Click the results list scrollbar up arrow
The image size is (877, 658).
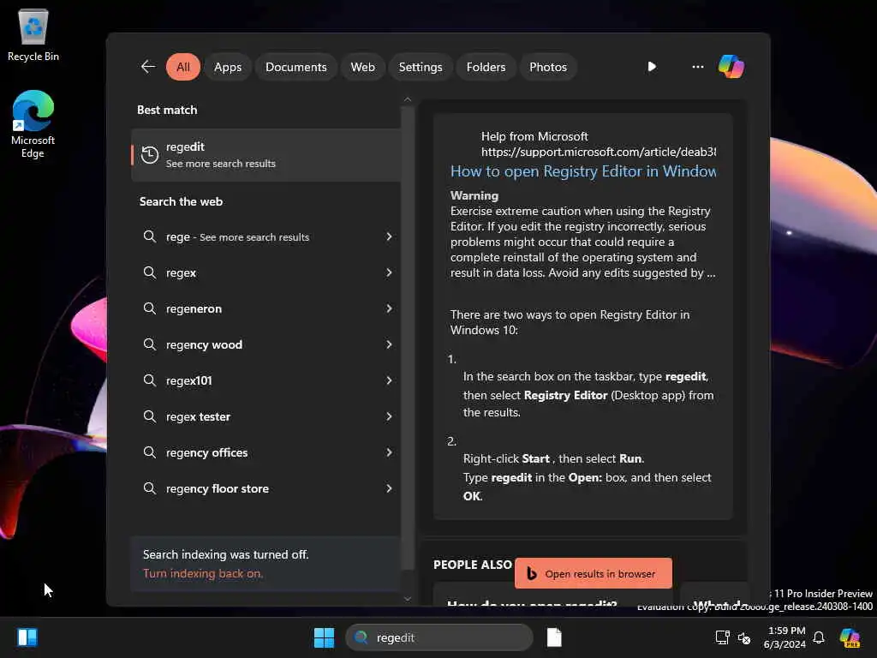(407, 99)
